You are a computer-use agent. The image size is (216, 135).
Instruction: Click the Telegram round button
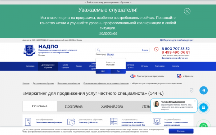[x=203, y=90]
